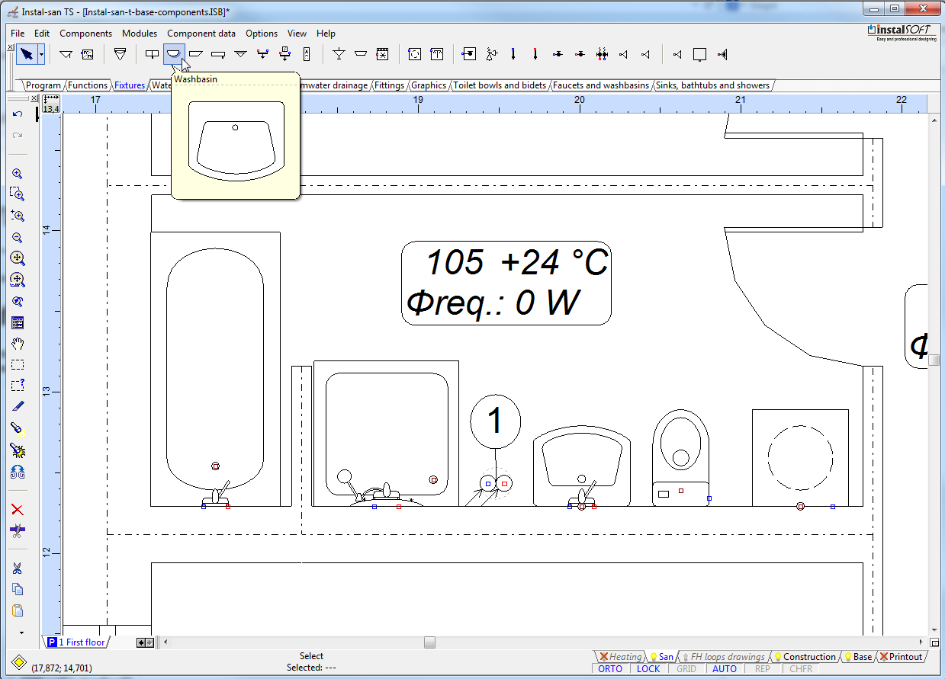Toggle the Construction layer tab
The width and height of the screenshot is (945, 679).
[x=805, y=657]
